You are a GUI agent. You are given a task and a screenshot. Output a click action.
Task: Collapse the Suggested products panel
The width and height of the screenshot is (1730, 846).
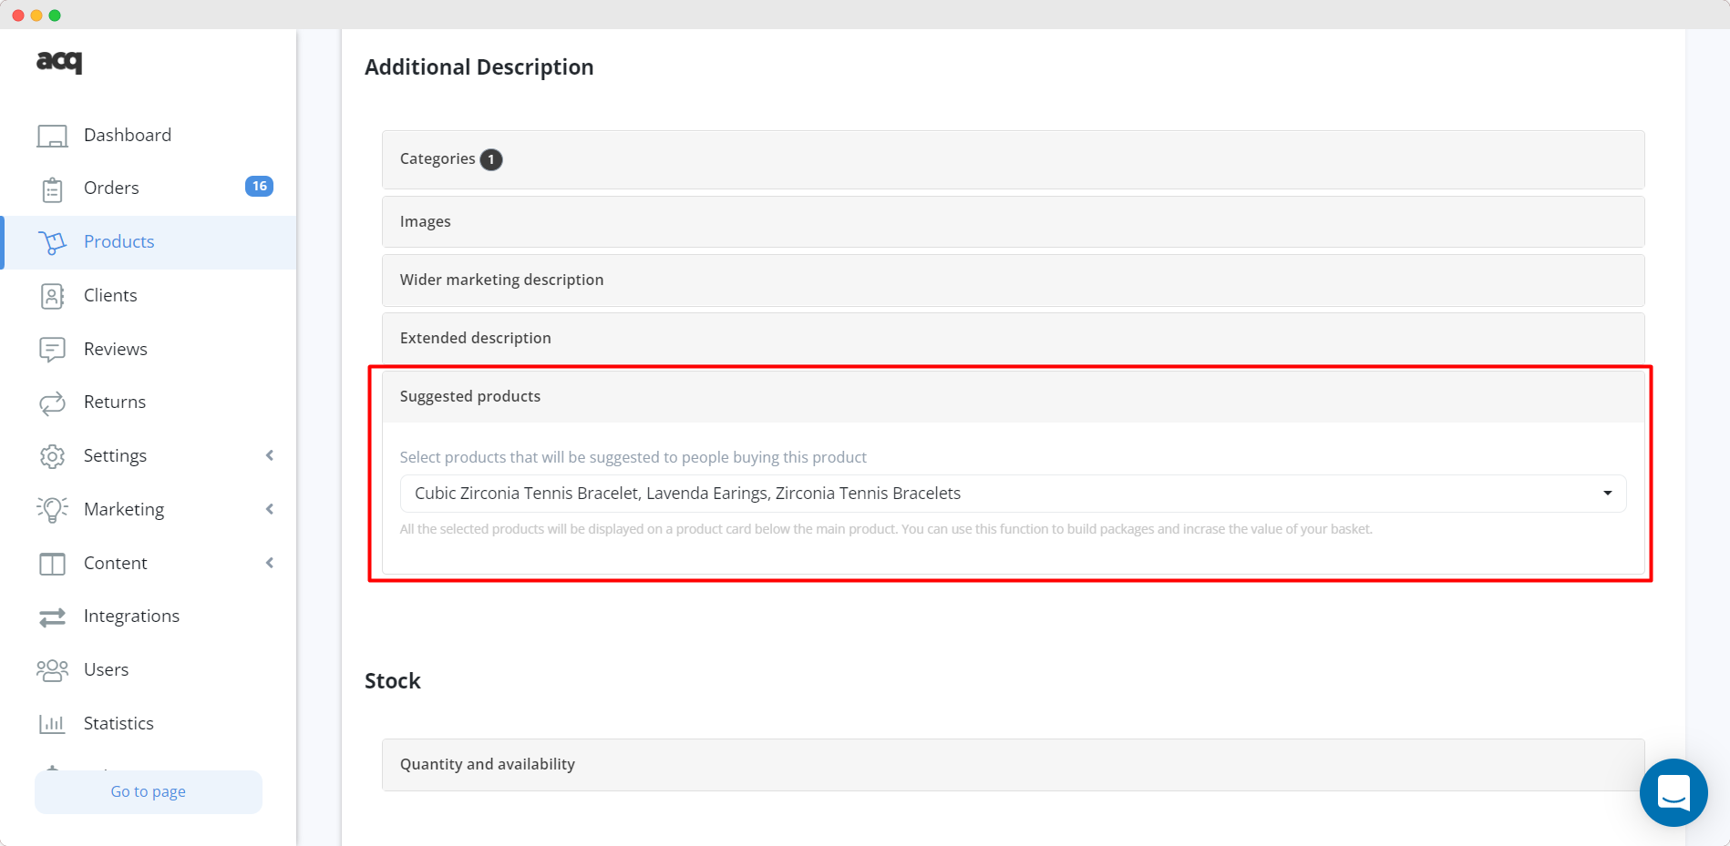point(1013,396)
